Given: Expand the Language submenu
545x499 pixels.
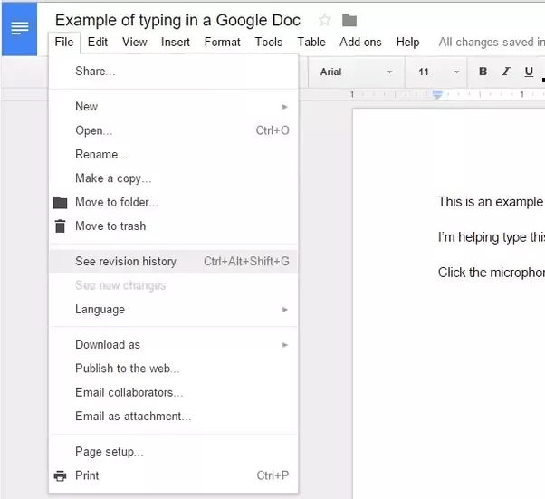Looking at the screenshot, I should pyautogui.click(x=173, y=309).
